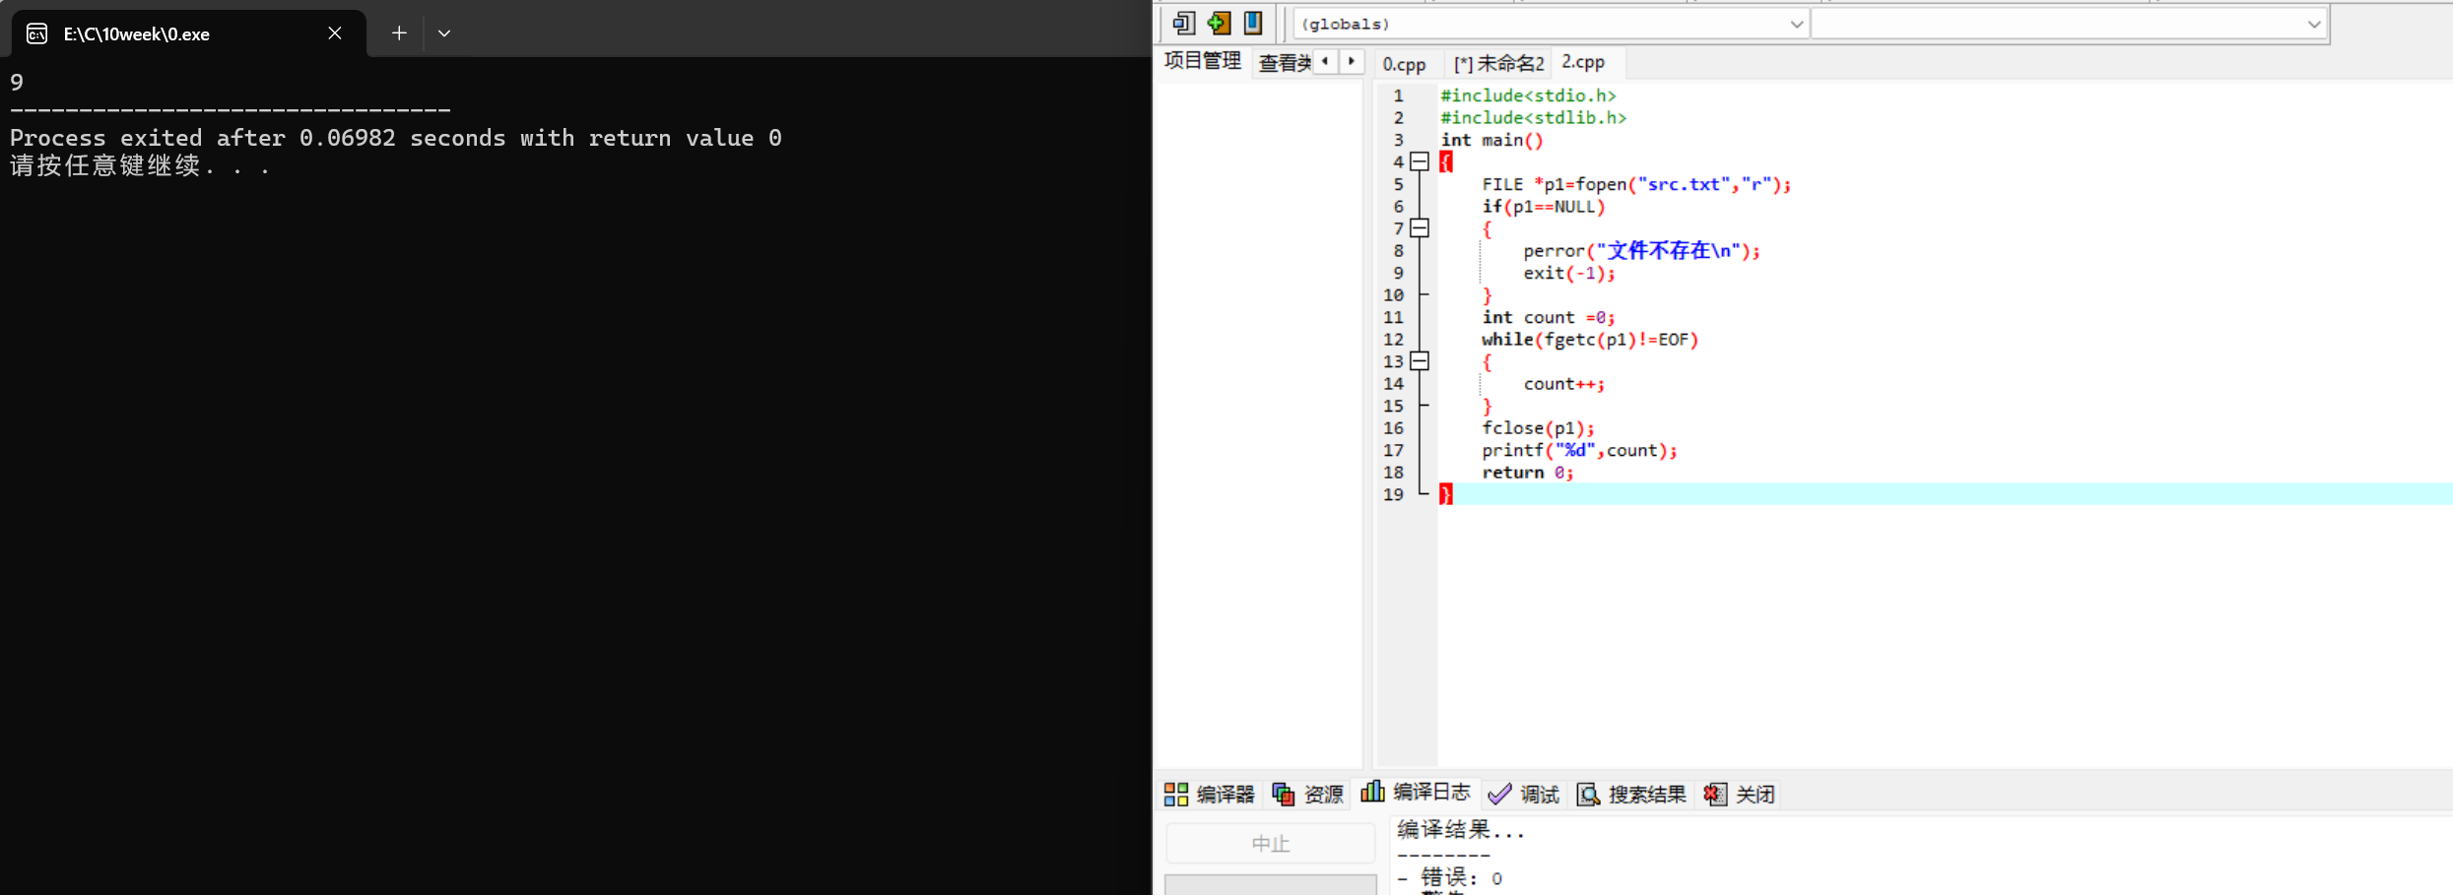Image resolution: width=2453 pixels, height=895 pixels.
Task: Click the #include<stdio.h> line in editor
Action: point(1528,96)
